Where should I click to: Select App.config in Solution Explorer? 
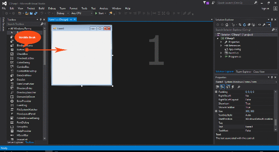click(x=235, y=49)
